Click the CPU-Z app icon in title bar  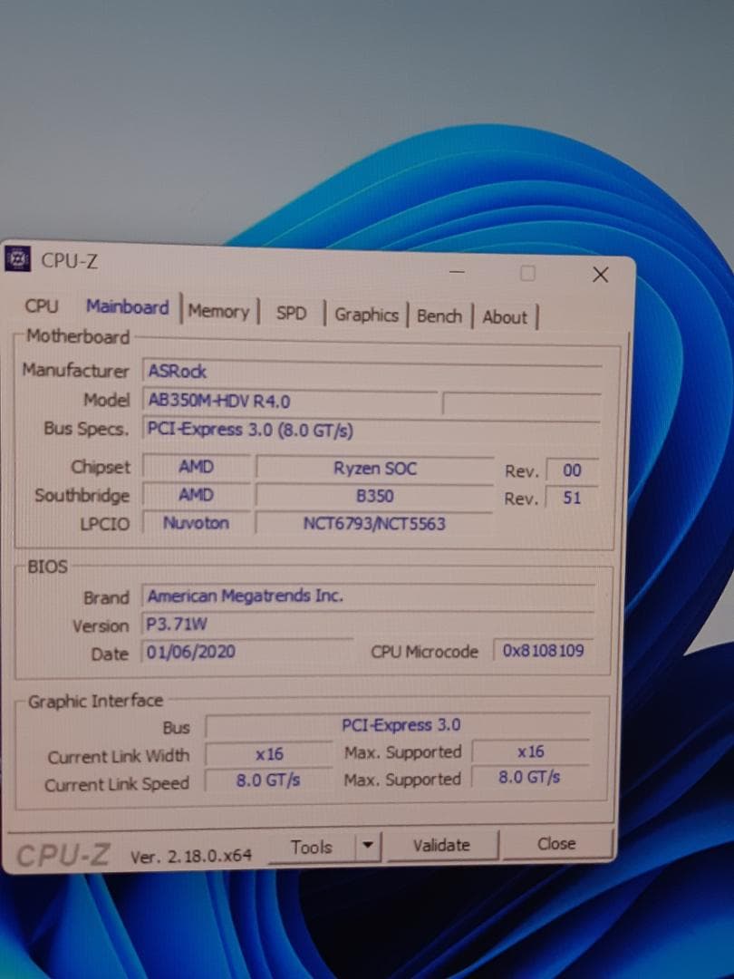[17, 258]
